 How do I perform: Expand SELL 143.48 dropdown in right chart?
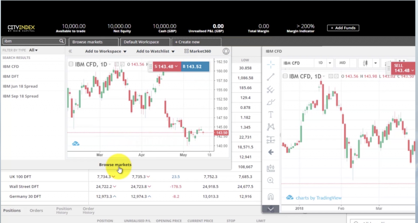click(x=413, y=70)
